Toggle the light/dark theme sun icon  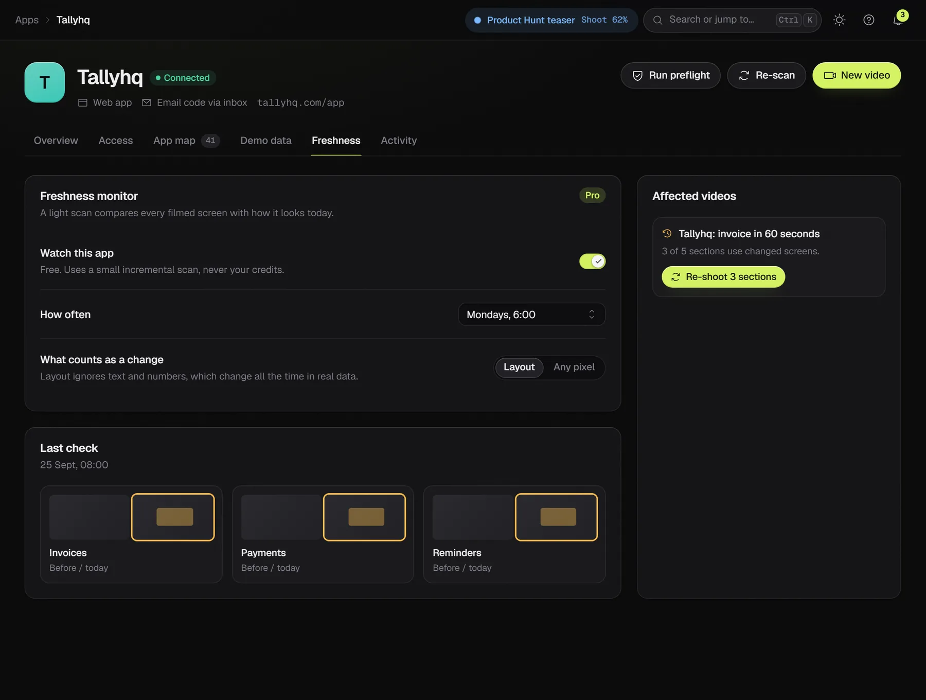839,20
